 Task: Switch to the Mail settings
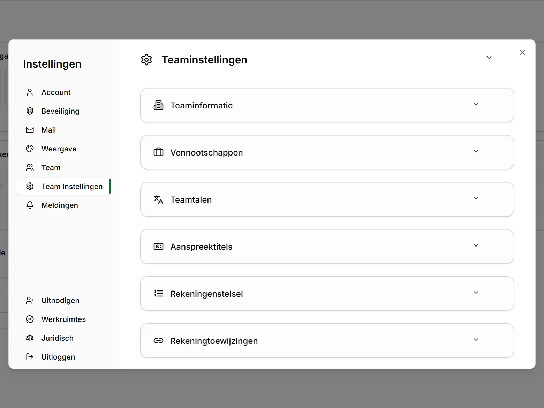click(64, 130)
